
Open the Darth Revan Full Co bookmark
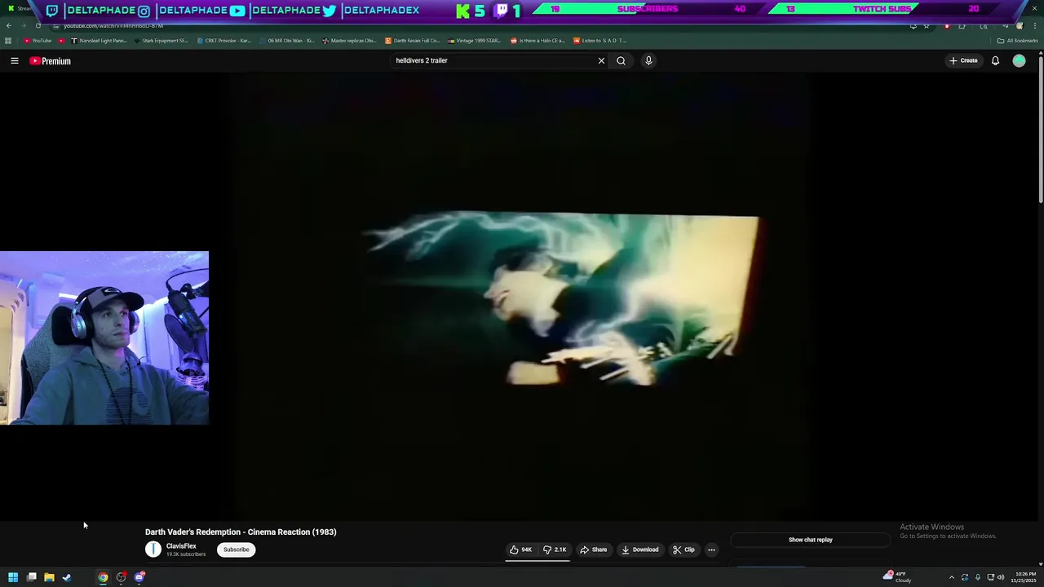coord(413,41)
